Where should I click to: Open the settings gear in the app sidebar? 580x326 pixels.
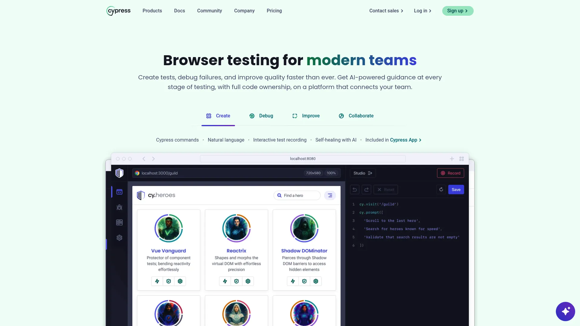[119, 238]
